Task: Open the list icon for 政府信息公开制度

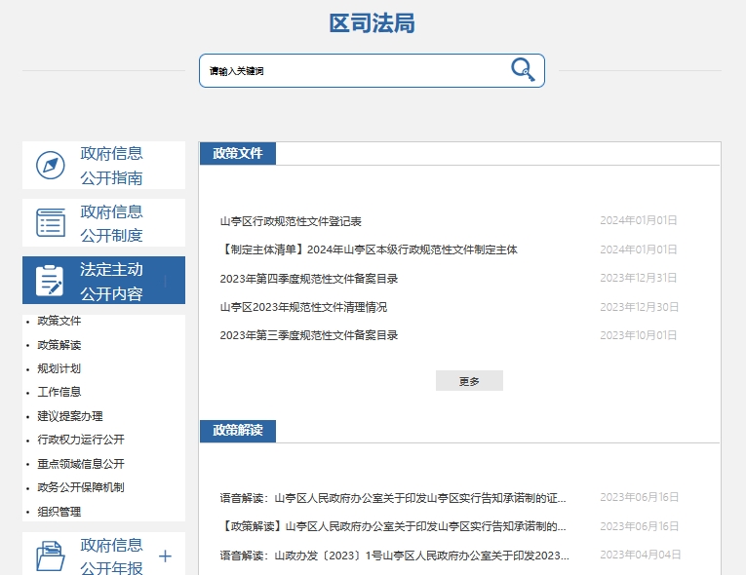Action: 51,222
